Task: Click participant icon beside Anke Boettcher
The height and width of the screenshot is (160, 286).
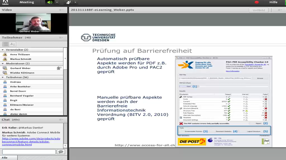Action: [5, 86]
